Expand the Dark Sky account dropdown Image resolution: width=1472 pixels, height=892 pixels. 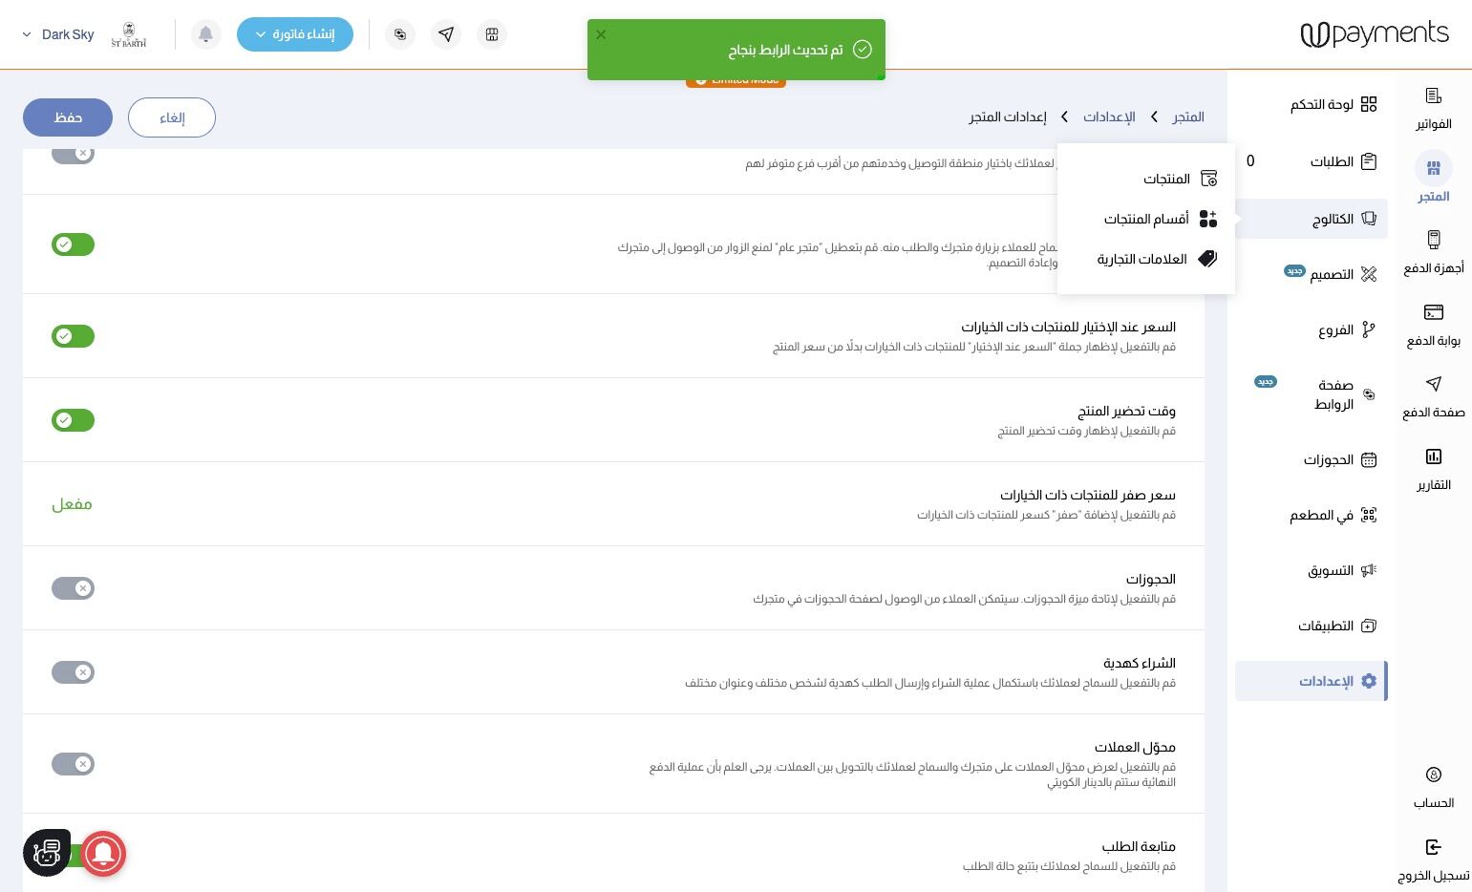(x=57, y=34)
